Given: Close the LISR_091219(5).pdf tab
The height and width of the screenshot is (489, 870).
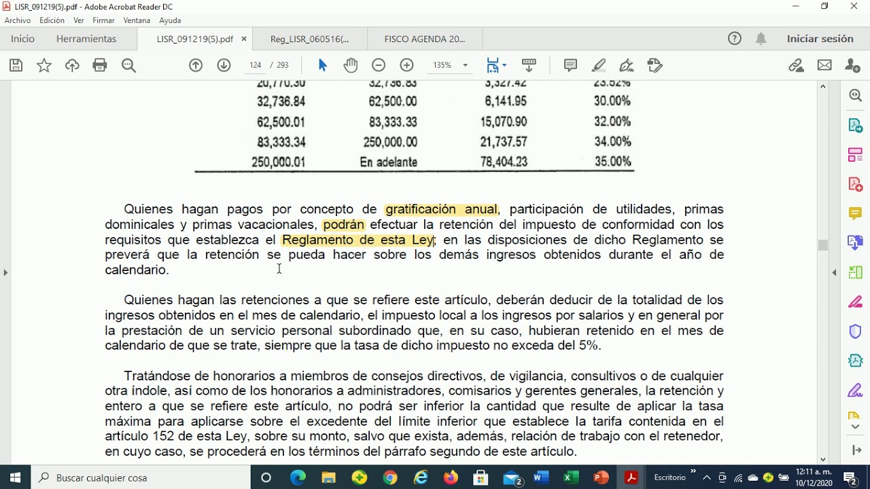Looking at the screenshot, I should (x=244, y=39).
